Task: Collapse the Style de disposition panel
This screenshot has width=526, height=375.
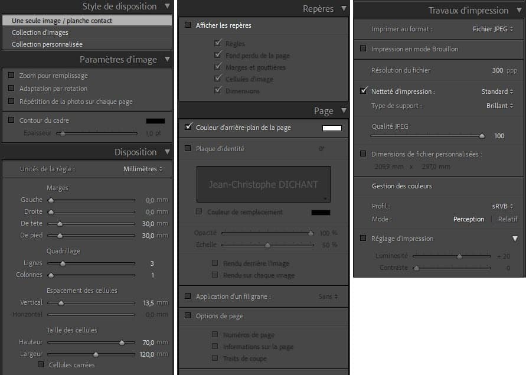Action: click(167, 7)
